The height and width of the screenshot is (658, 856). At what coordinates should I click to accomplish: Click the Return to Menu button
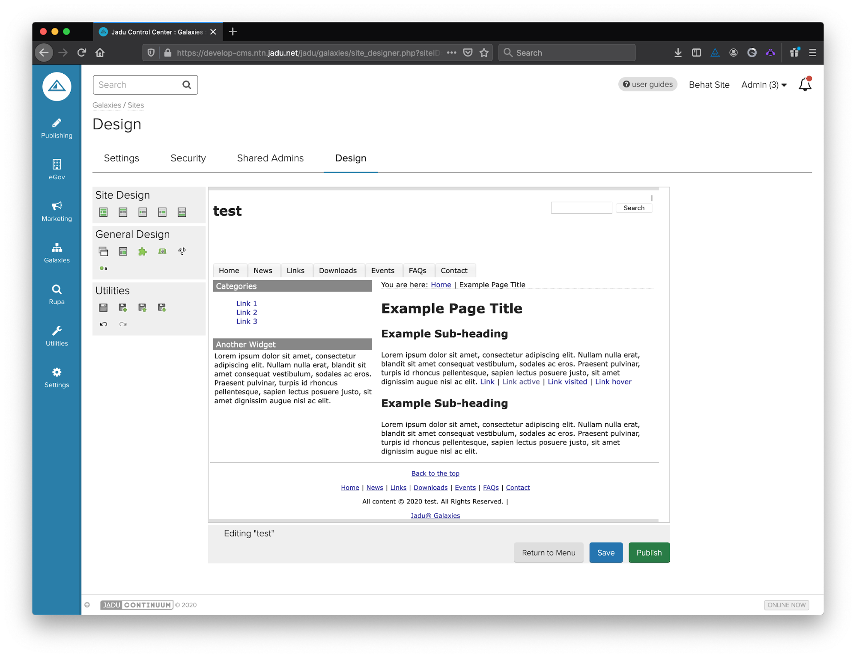click(x=548, y=553)
